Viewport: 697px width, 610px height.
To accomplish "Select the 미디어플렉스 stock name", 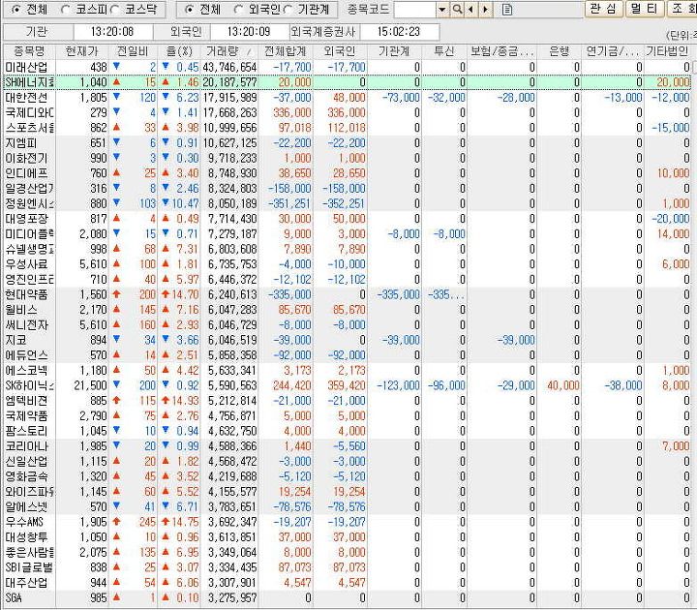I will click(29, 234).
